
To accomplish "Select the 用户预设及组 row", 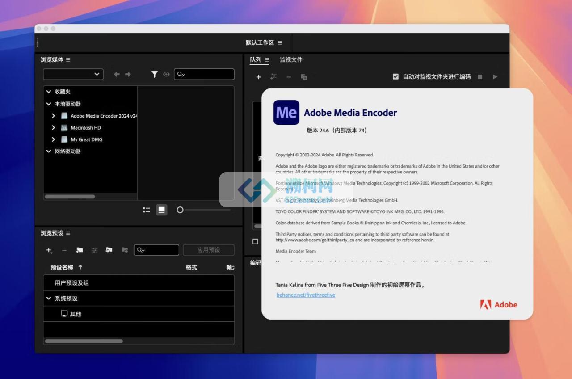I will pyautogui.click(x=139, y=283).
